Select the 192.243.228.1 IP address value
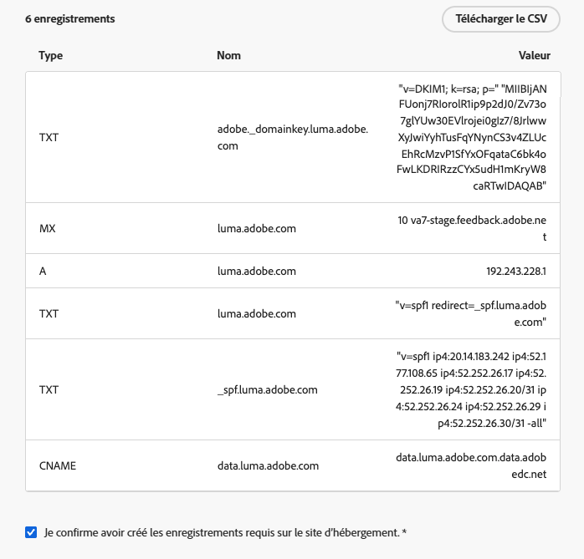This screenshot has width=584, height=559. tap(516, 271)
